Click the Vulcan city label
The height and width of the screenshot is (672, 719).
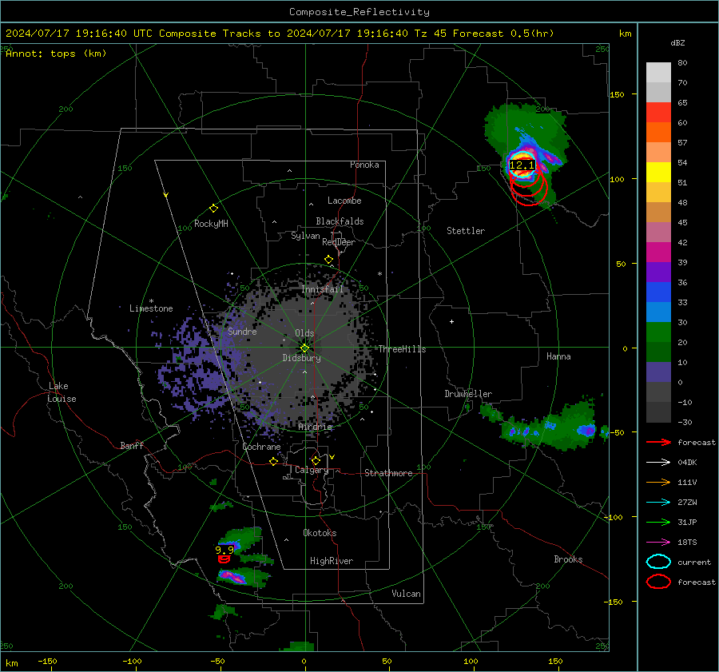406,594
